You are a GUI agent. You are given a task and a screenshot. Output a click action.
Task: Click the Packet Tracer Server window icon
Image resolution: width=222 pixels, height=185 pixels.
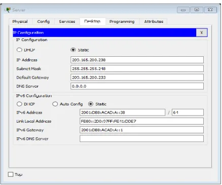tap(8, 10)
